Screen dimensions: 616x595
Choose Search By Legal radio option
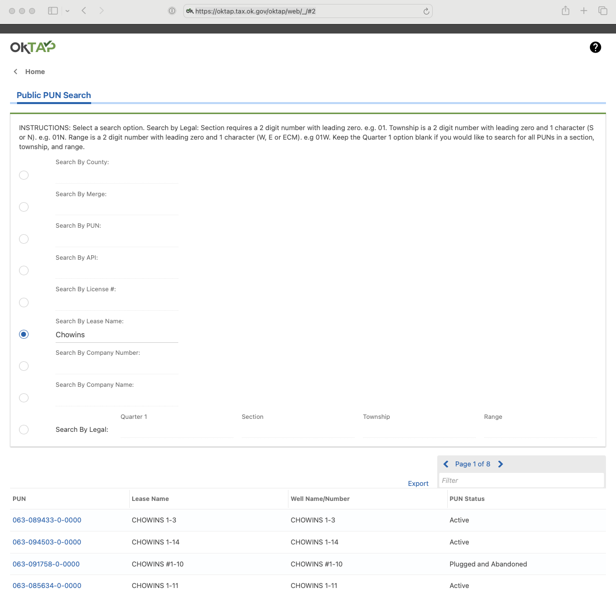tap(24, 429)
